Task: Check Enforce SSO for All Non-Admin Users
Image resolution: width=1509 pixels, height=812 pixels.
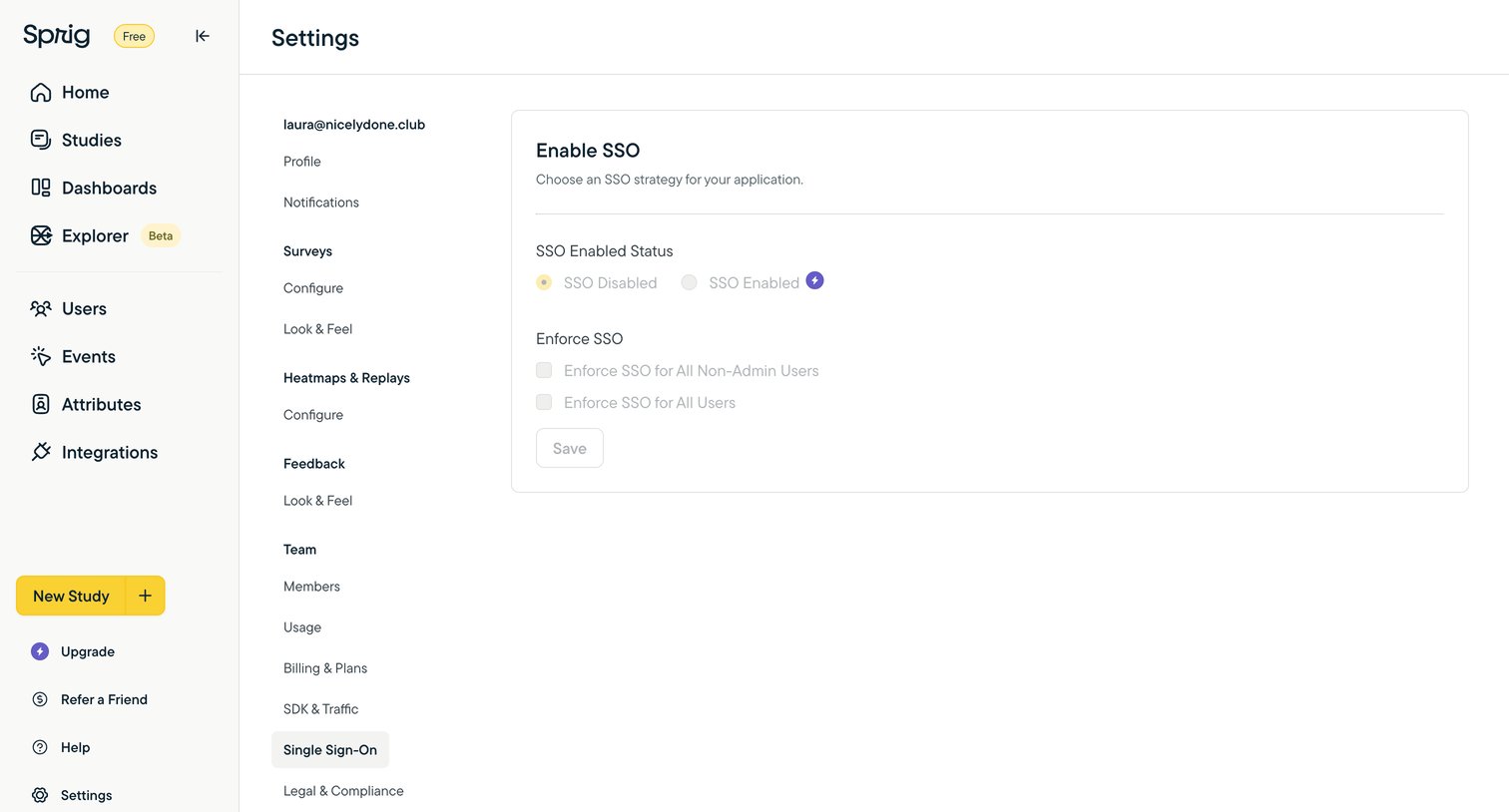Action: [x=544, y=370]
